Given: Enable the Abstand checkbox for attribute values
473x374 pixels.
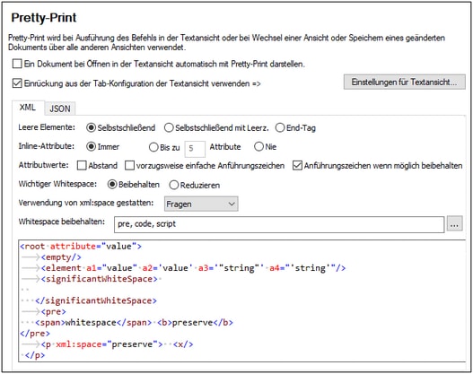Looking at the screenshot, I should 82,165.
